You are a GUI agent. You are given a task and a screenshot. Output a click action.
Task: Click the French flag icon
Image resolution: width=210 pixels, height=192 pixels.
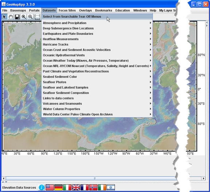[x=85, y=187]
